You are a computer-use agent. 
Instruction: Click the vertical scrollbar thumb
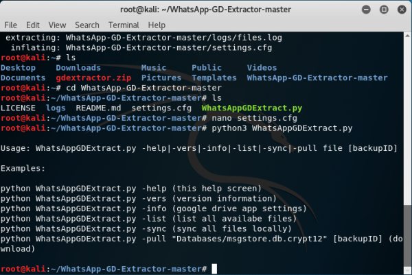[x=407, y=235]
